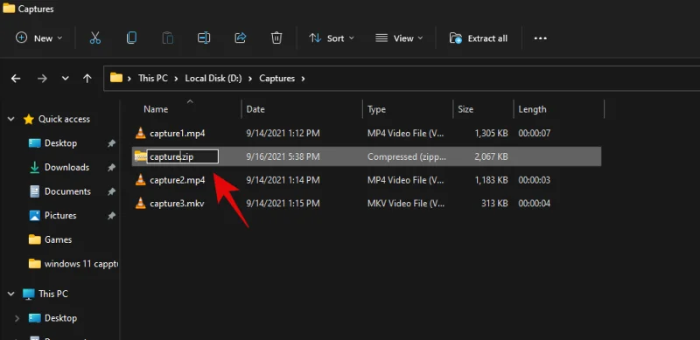The height and width of the screenshot is (340, 700).
Task: Click the 1,183 KB size cell
Action: tap(490, 180)
